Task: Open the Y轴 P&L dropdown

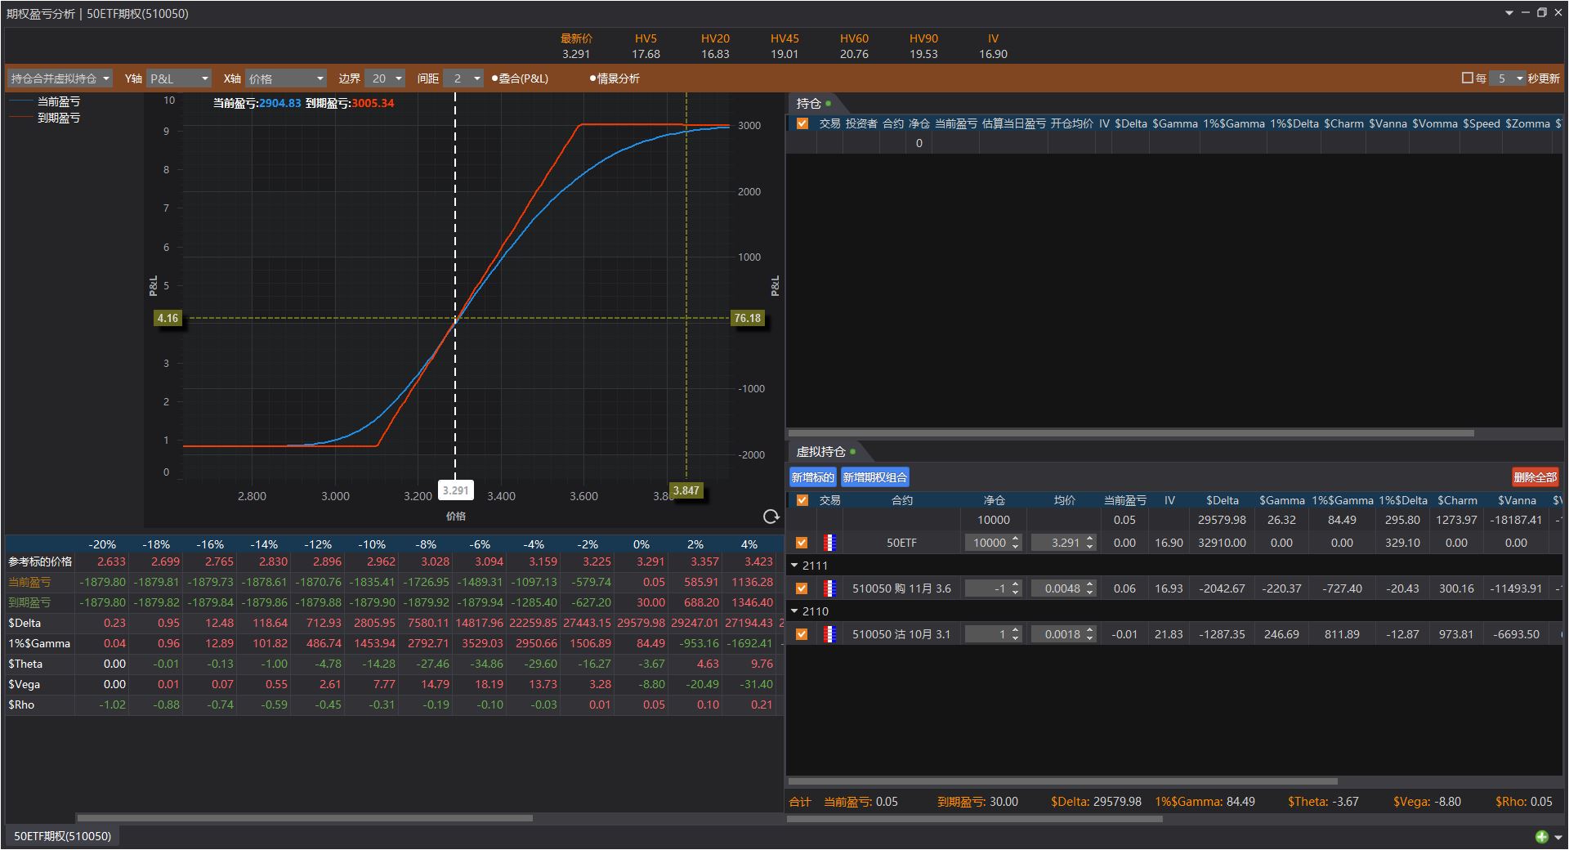Action: 178,78
